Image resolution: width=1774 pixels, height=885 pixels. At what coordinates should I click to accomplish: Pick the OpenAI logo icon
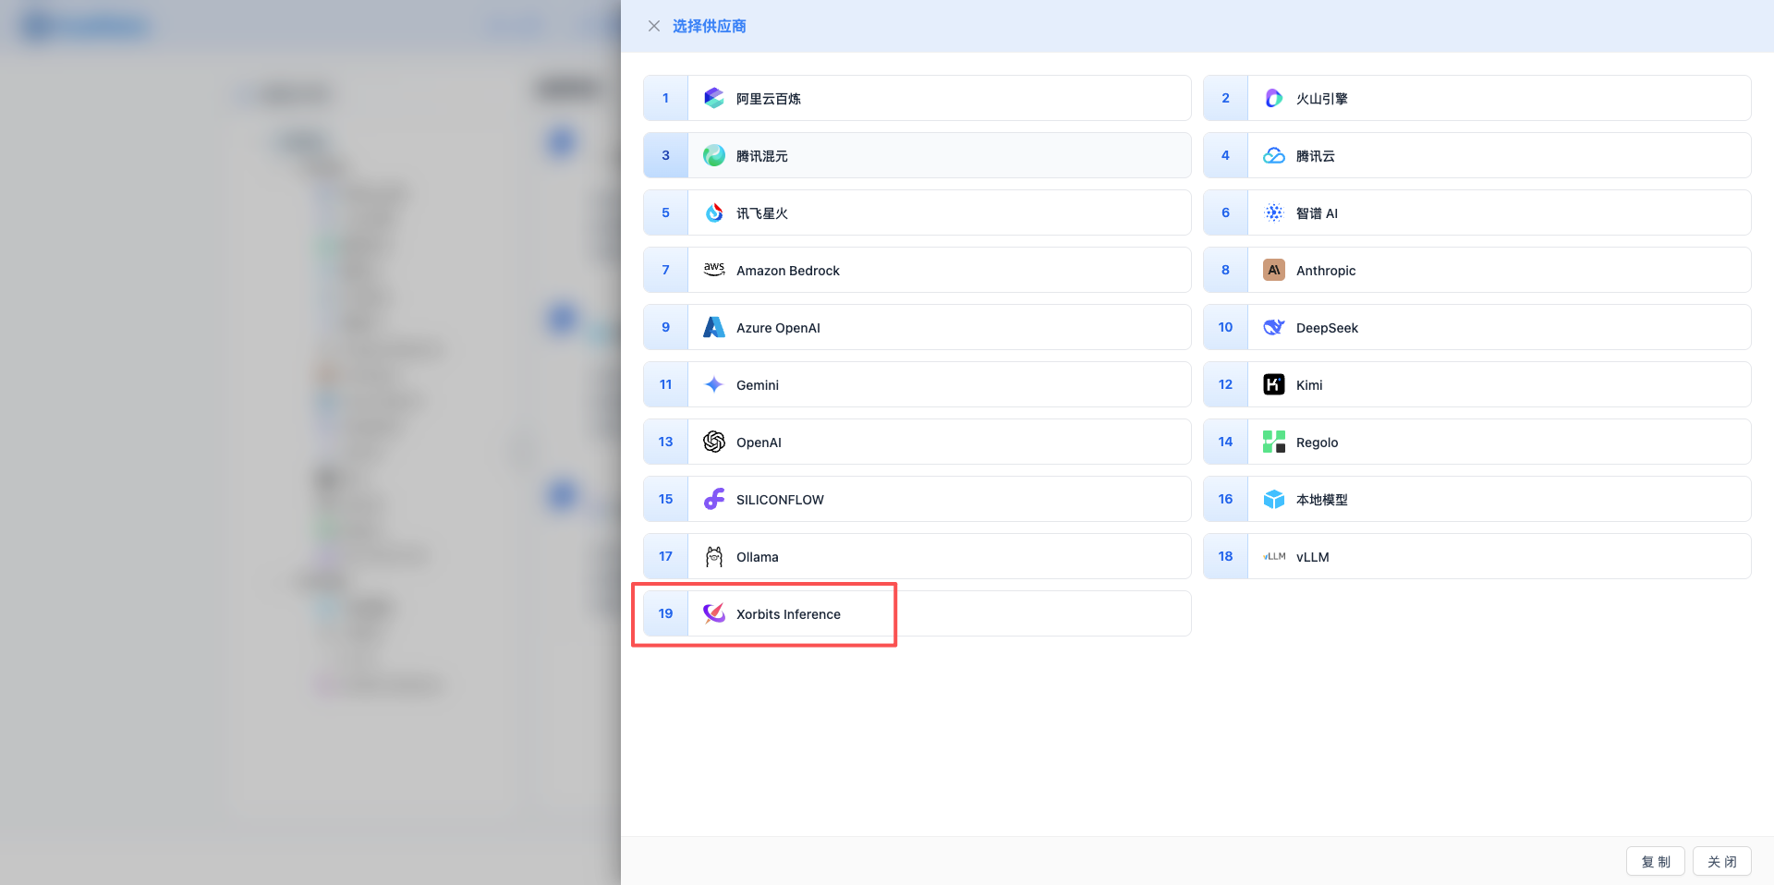(x=713, y=442)
